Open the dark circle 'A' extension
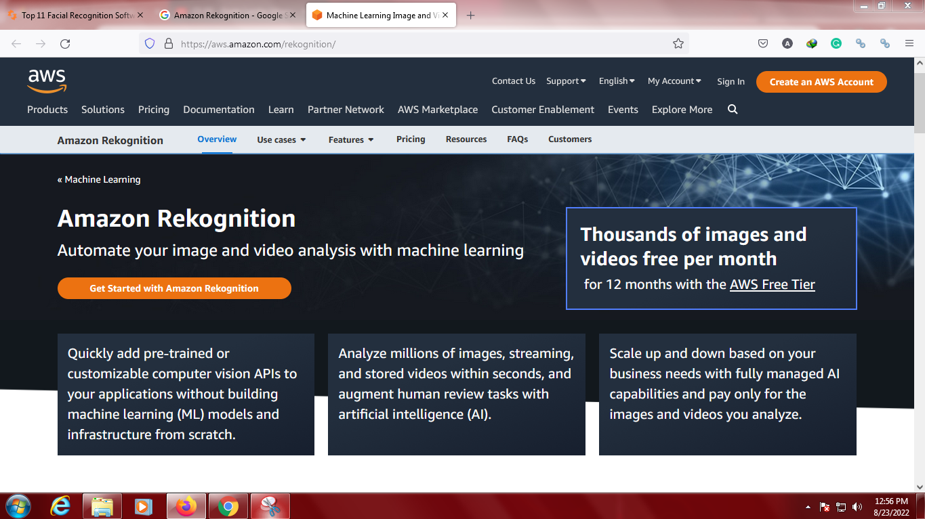This screenshot has width=925, height=519. (x=787, y=43)
